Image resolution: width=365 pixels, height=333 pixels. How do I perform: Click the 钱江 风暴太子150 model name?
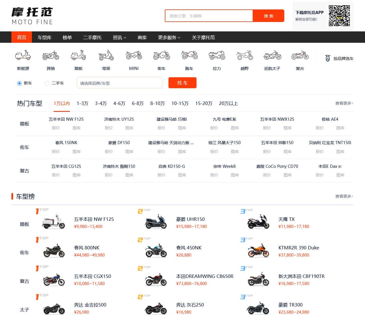tap(224, 143)
